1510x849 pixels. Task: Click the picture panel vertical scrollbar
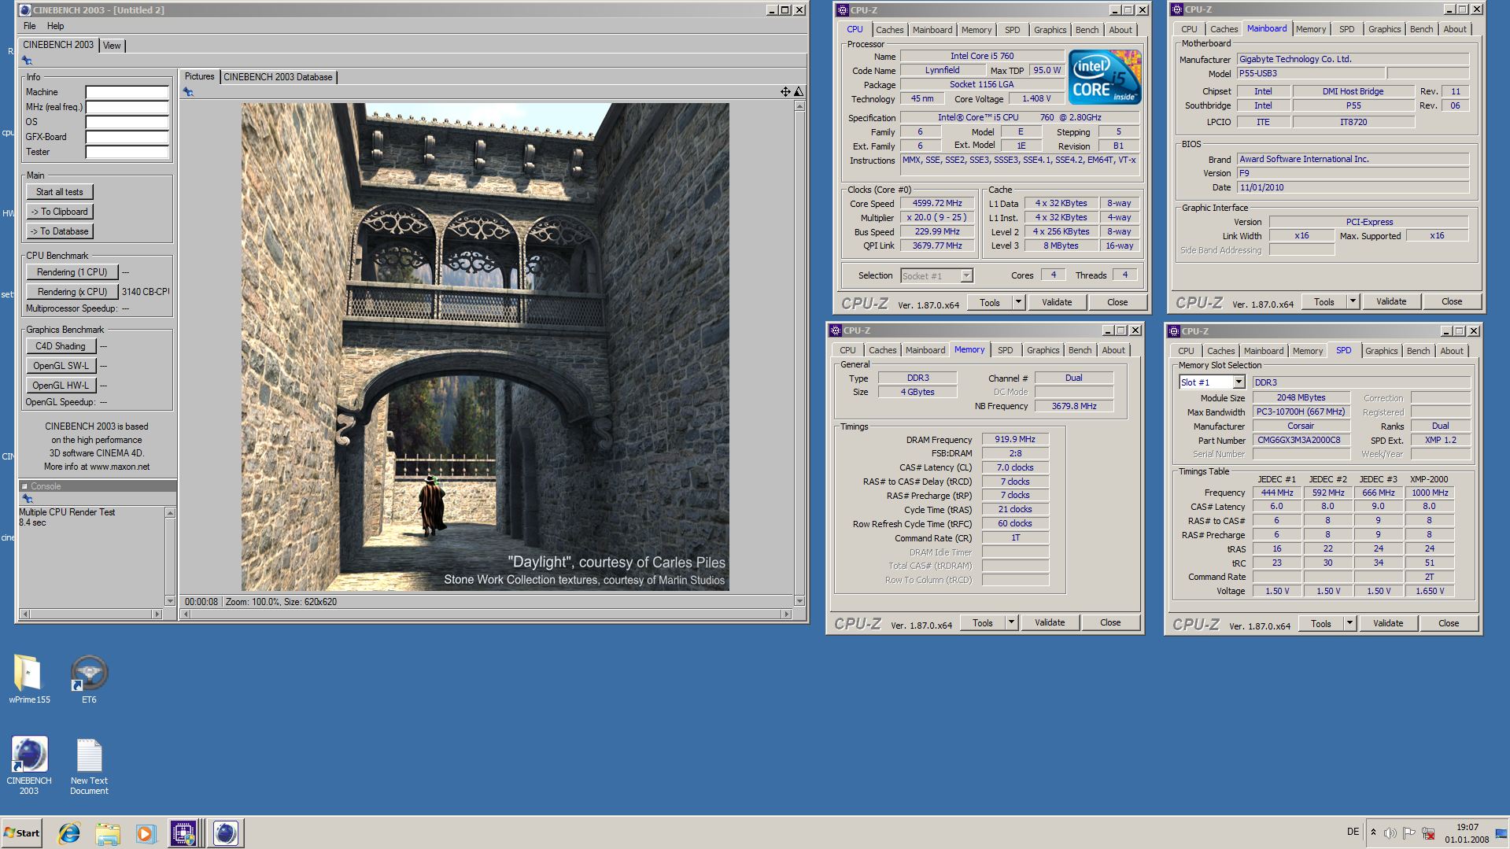(799, 353)
